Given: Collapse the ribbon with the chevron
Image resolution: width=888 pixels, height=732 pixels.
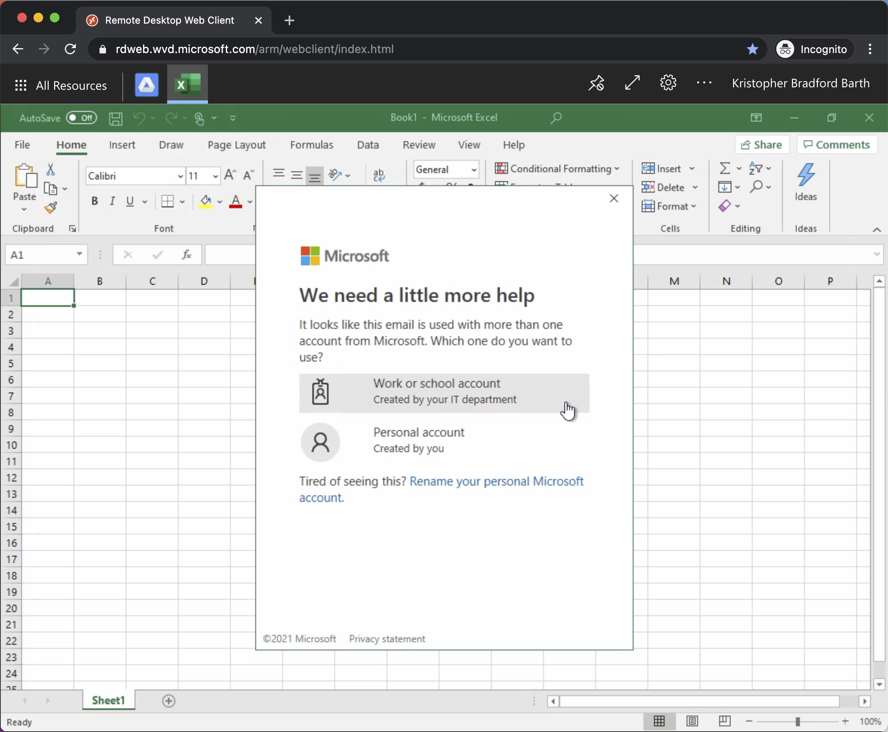Looking at the screenshot, I should tap(877, 229).
